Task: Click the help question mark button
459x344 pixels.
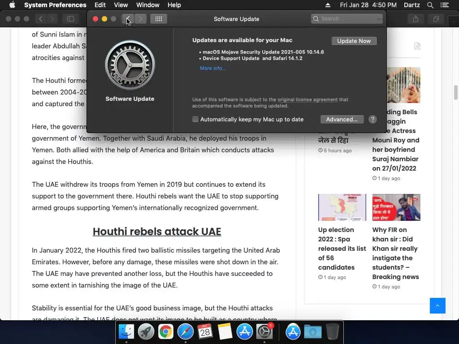Action: pyautogui.click(x=372, y=119)
